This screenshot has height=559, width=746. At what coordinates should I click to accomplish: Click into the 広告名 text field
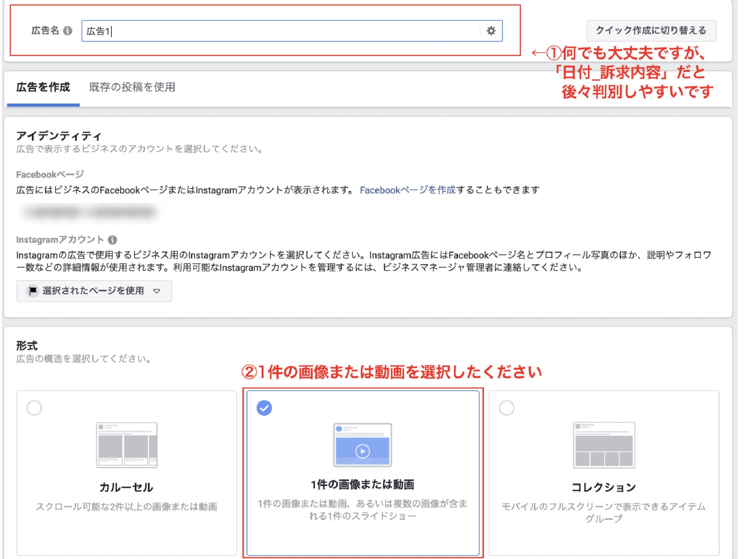pyautogui.click(x=282, y=31)
